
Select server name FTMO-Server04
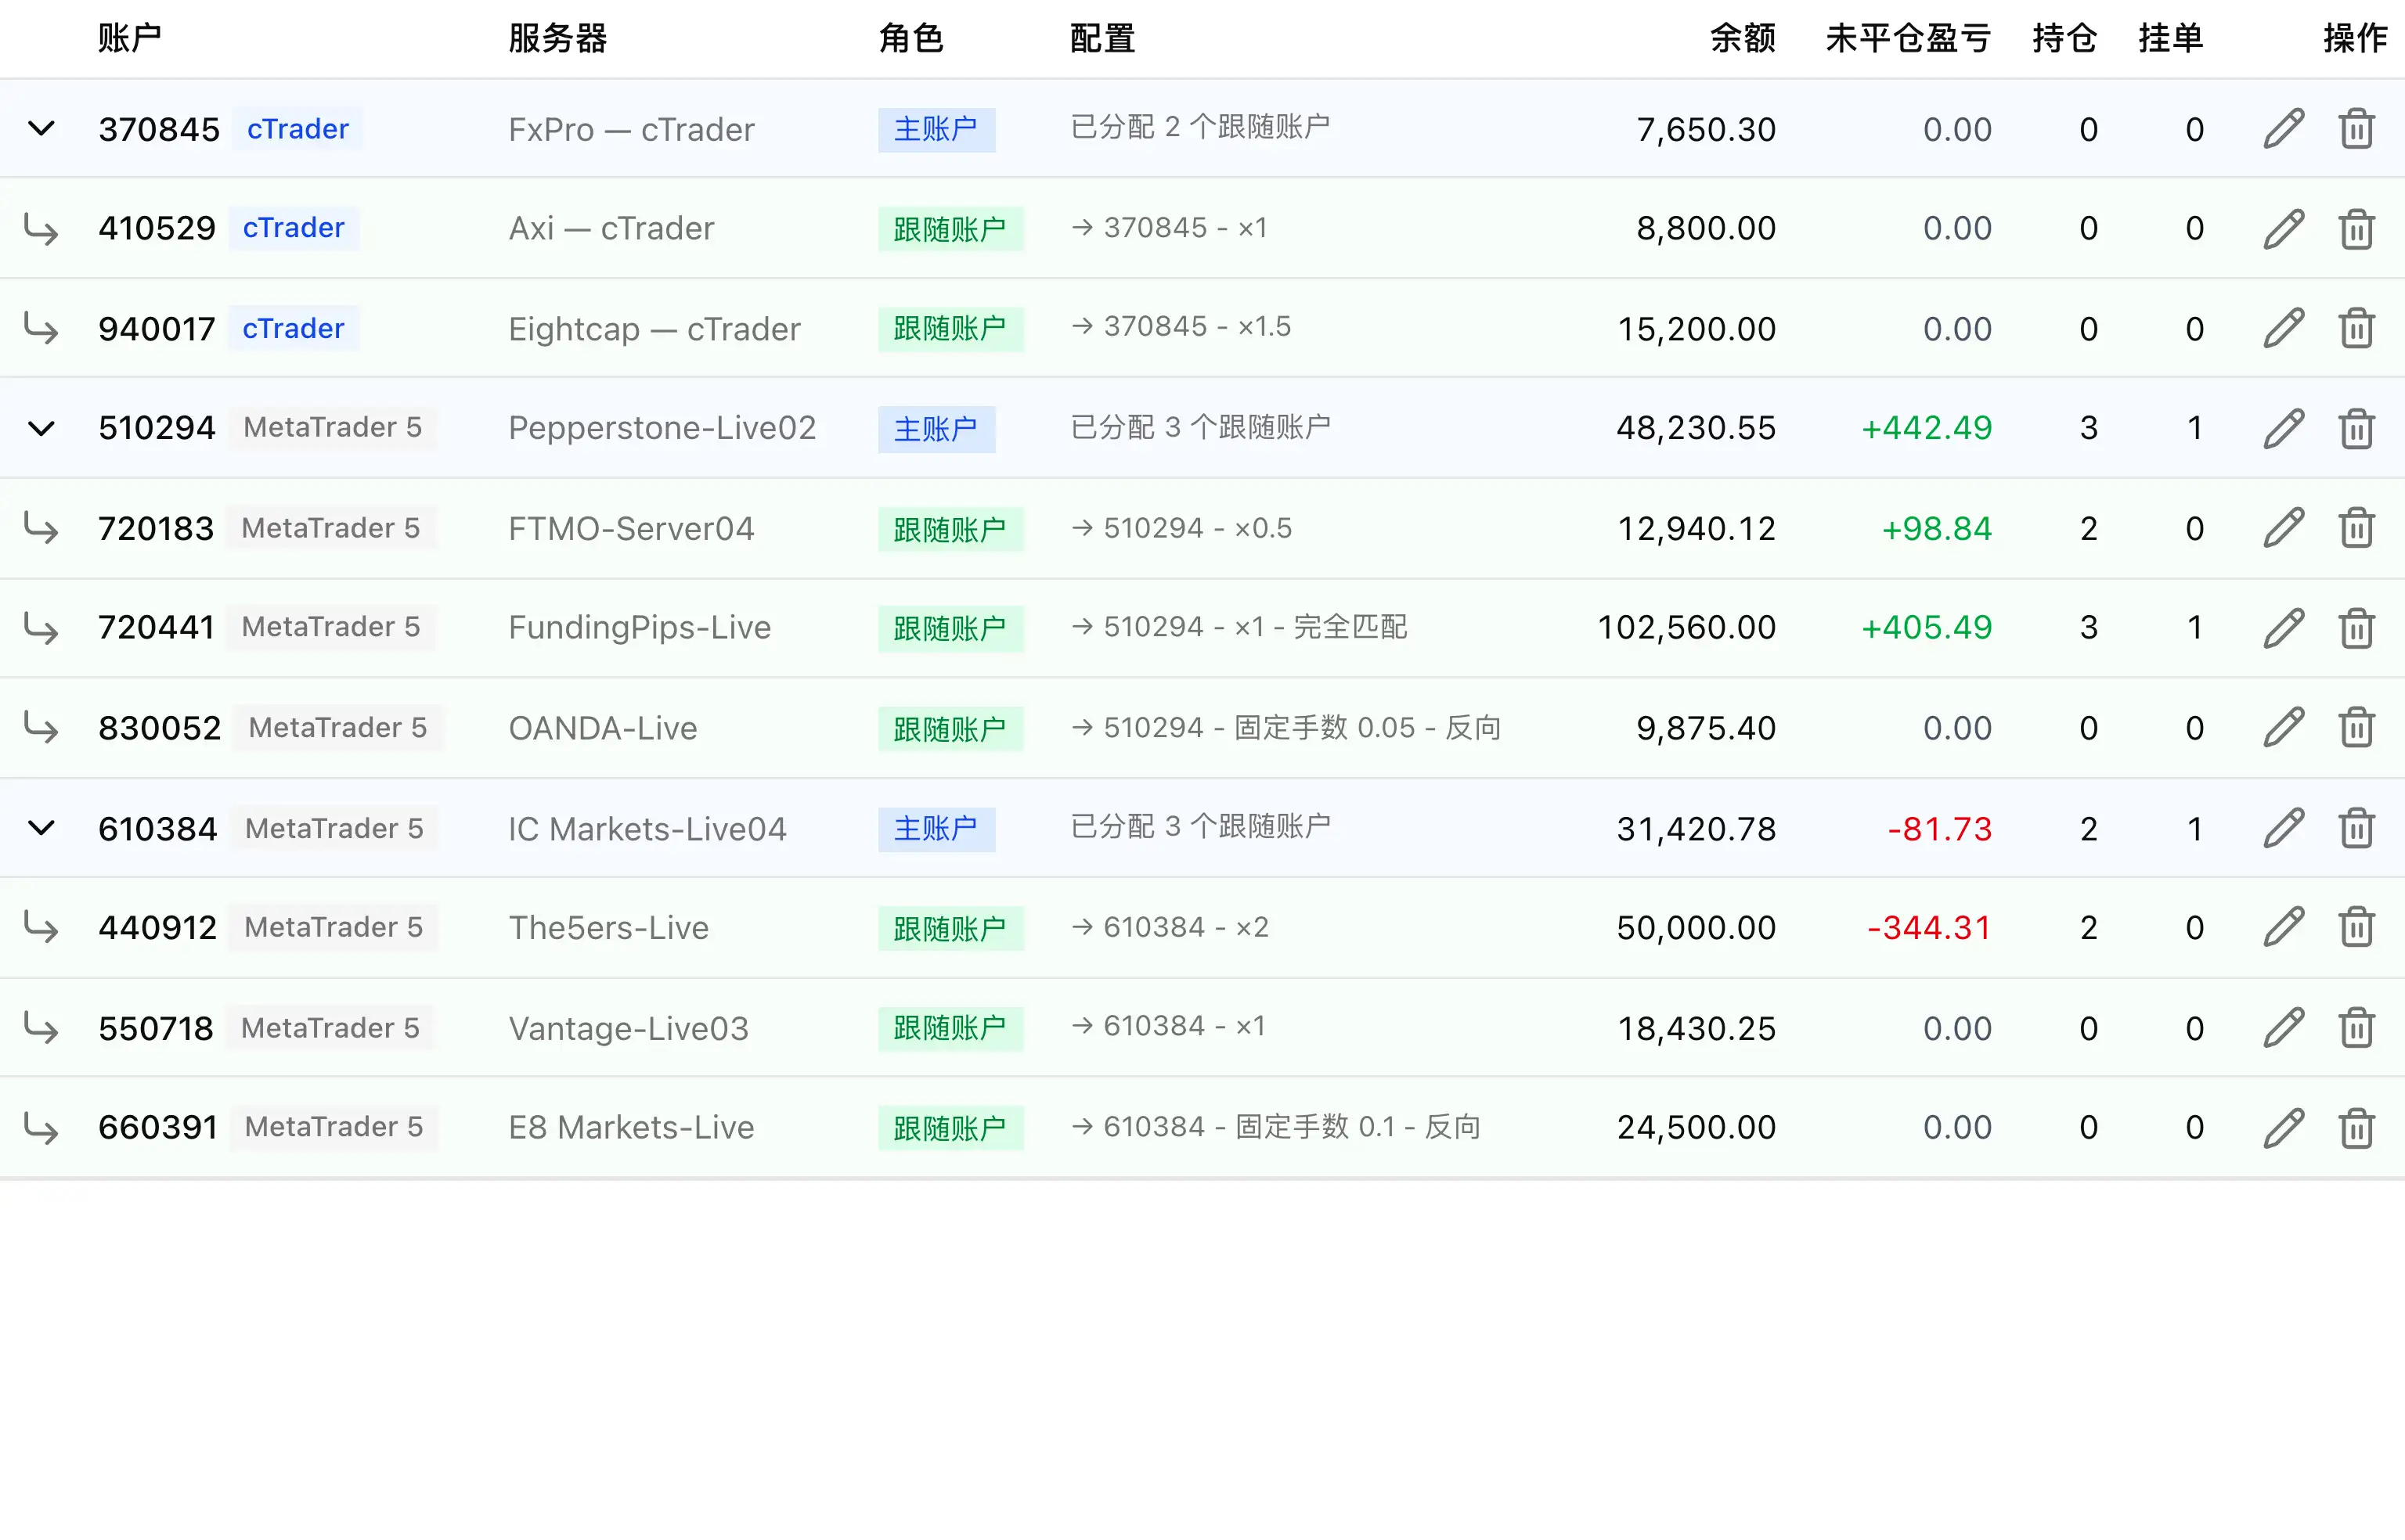pos(631,528)
